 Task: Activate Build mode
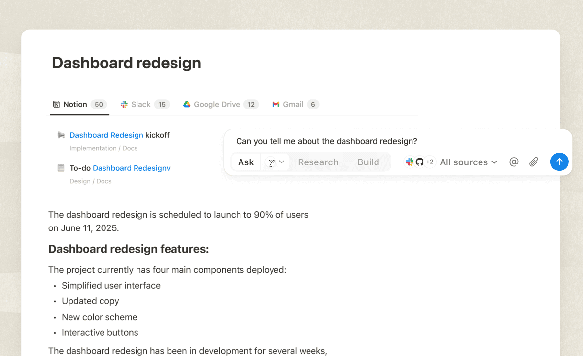[368, 162]
